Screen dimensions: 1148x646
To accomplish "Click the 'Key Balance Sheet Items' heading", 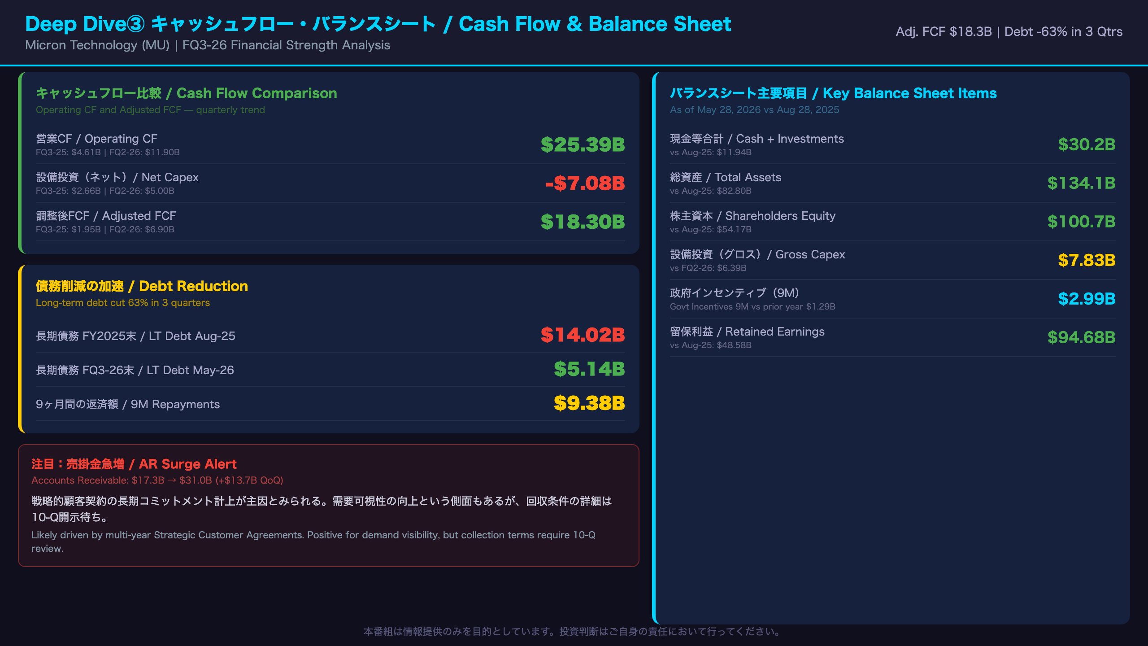I will pyautogui.click(x=833, y=93).
